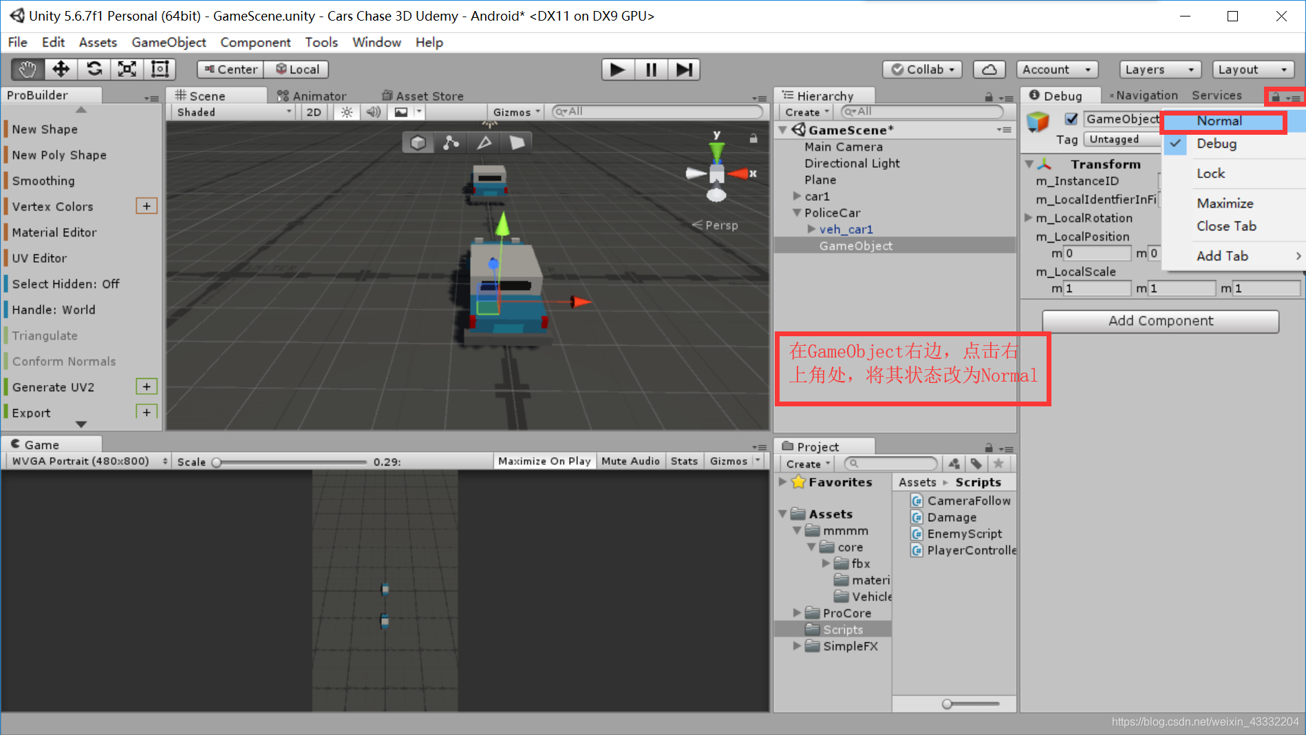This screenshot has height=735, width=1306.
Task: Select ProBuilder edge mode icon
Action: (484, 142)
